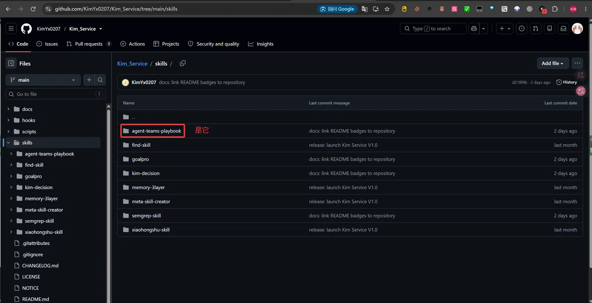Expand agent-teams-playbook in the file tree
The width and height of the screenshot is (592, 303).
click(x=11, y=154)
